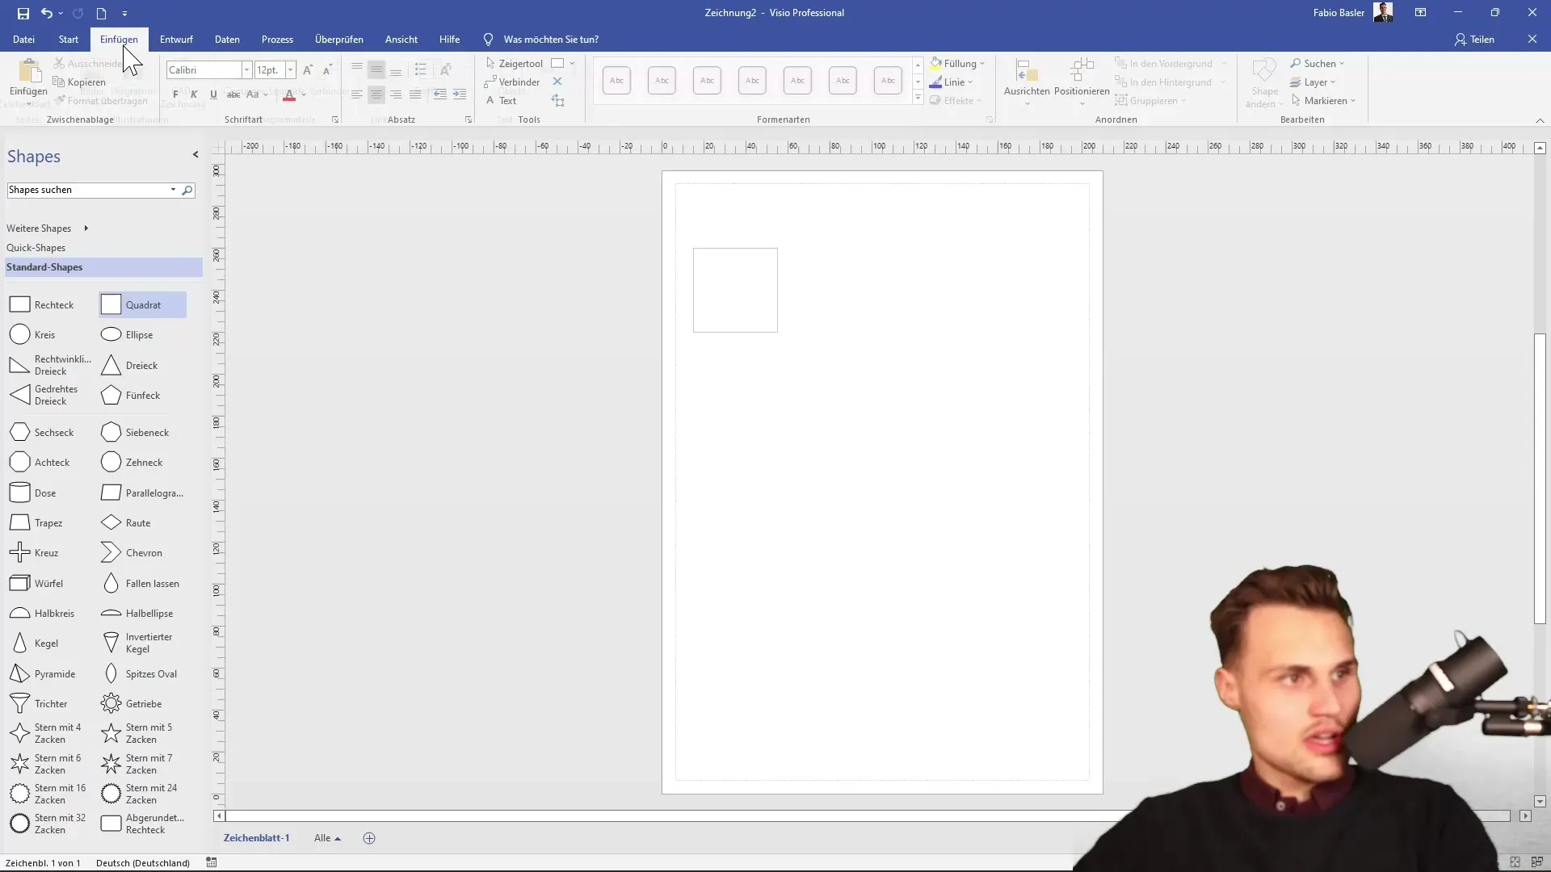Click the shapes search magnifier icon
The image size is (1551, 872).
pyautogui.click(x=187, y=190)
